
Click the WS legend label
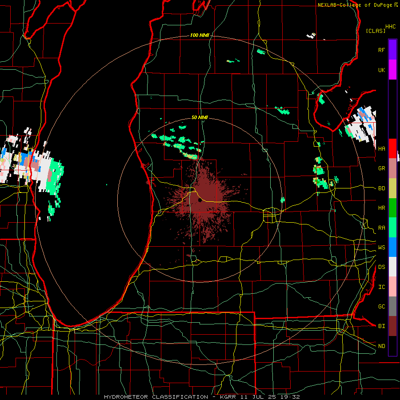coord(381,248)
